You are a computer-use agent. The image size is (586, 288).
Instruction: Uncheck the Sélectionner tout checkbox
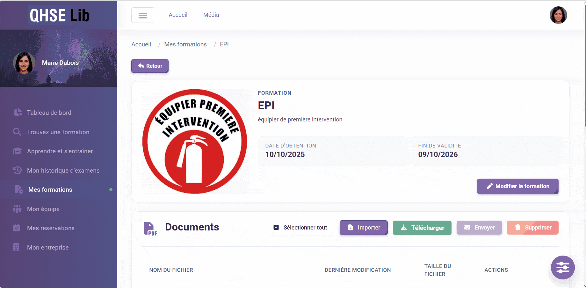[x=276, y=227]
